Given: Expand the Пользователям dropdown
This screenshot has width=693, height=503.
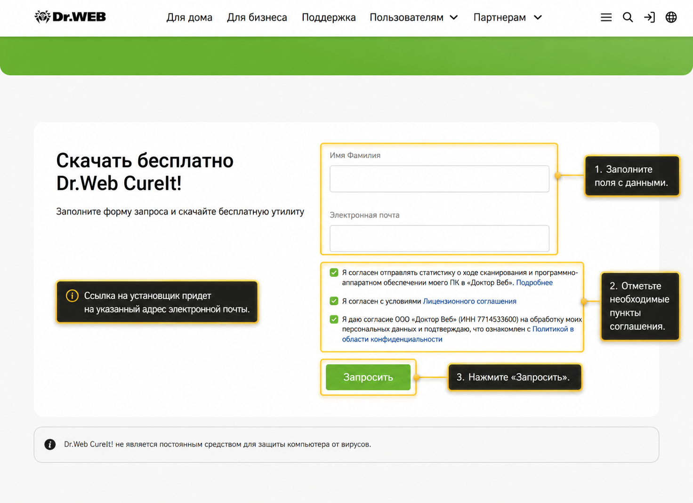Looking at the screenshot, I should [414, 17].
